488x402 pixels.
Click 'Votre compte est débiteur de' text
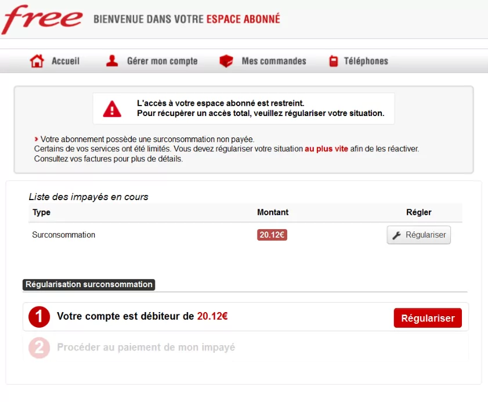[x=125, y=316]
